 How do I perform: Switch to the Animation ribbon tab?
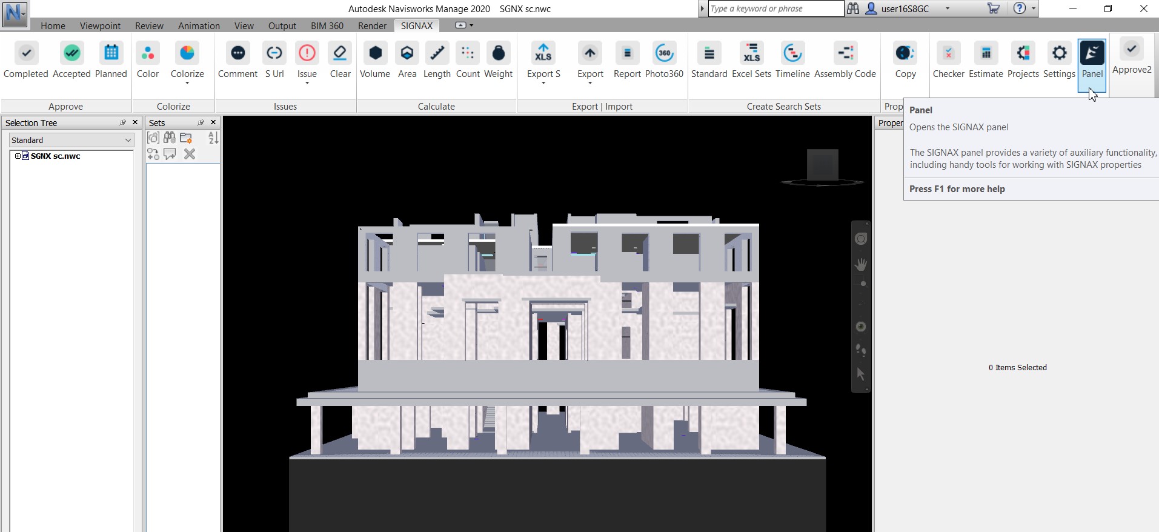pyautogui.click(x=199, y=25)
